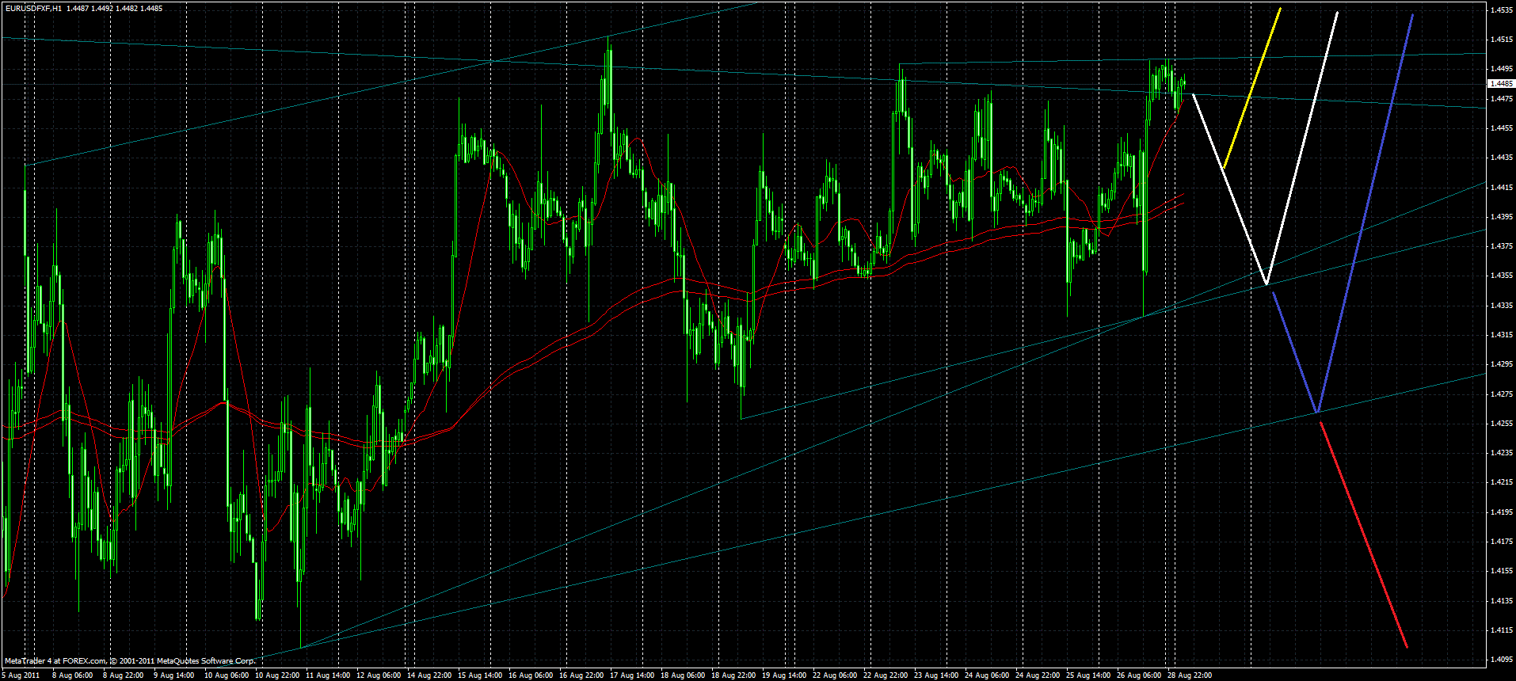Click the 5 Aug 2011 date label

21,675
